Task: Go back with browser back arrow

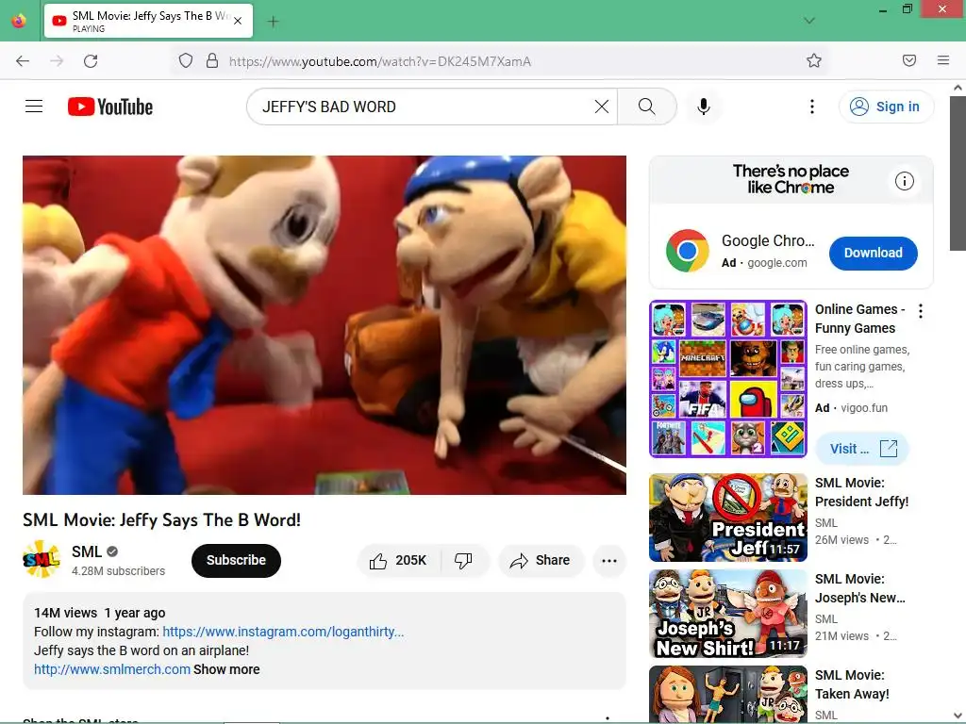Action: click(x=23, y=61)
